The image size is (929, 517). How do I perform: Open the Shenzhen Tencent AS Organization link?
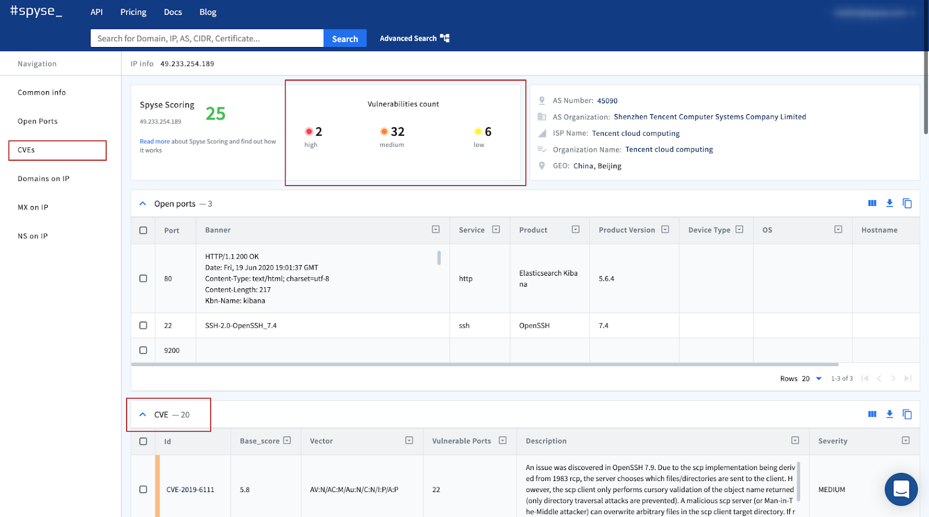pos(710,117)
